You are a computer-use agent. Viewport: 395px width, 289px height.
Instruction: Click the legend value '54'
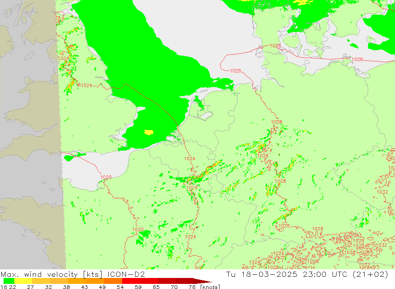pyautogui.click(x=120, y=287)
